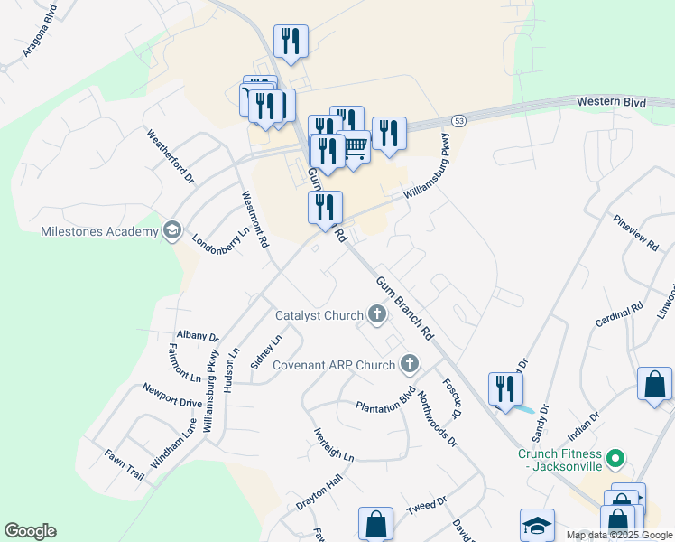Viewport: 675px width, 542px height.
Task: Click the Weatherford Dr street label
Action: tap(171, 157)
